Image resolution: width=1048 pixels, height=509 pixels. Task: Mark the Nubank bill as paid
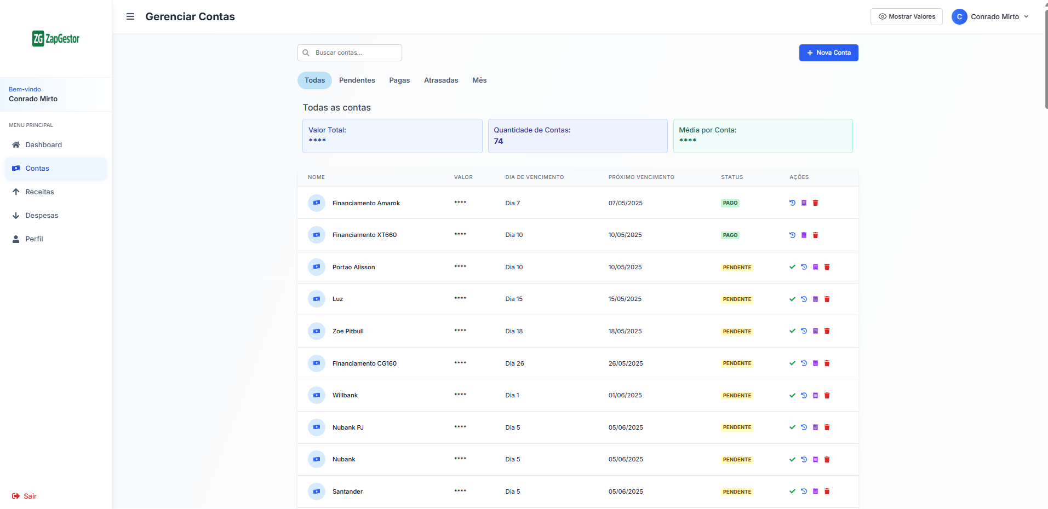[x=792, y=460]
